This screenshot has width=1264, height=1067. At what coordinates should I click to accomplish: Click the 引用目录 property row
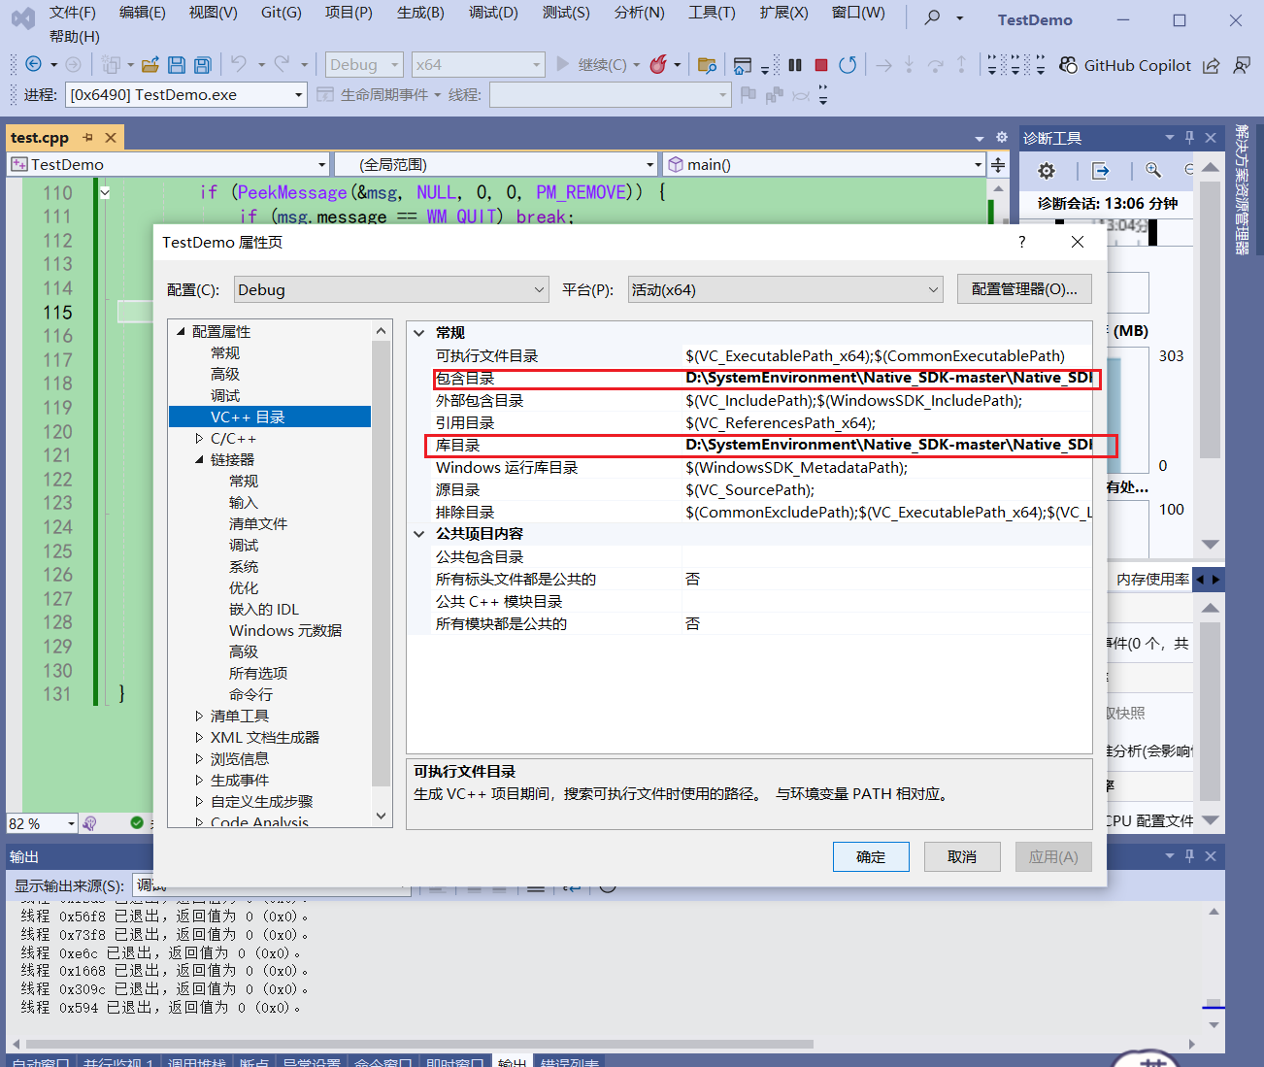pyautogui.click(x=762, y=423)
